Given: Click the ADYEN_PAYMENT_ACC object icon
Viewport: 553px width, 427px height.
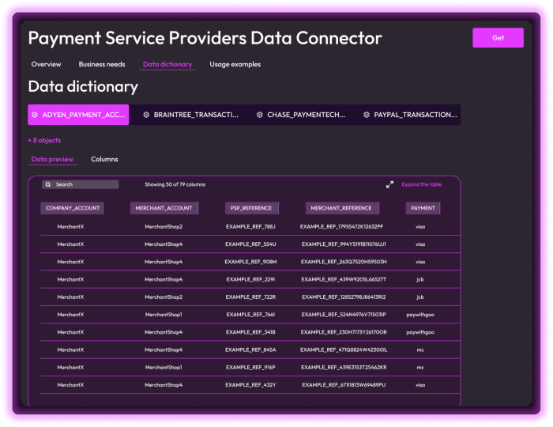Looking at the screenshot, I should click(35, 115).
